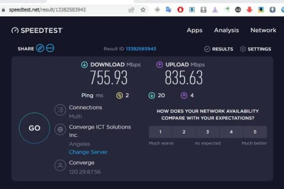This screenshot has height=189, width=284.
Task: Click the Upload arrow icon beside UPLOAD Mbps
Action: point(159,64)
